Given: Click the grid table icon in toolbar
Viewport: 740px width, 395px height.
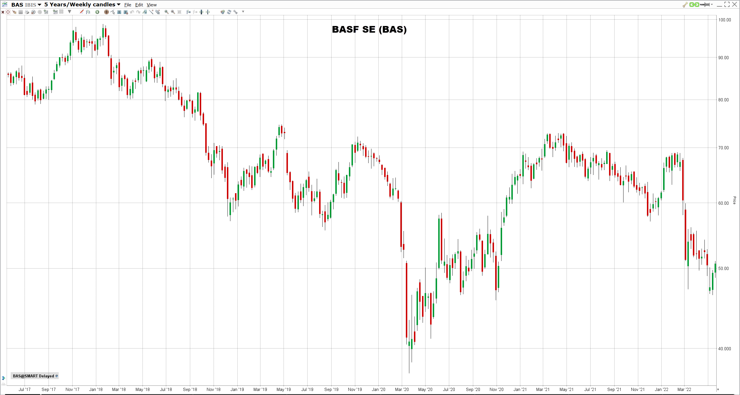Looking at the screenshot, I should pyautogui.click(x=21, y=12).
